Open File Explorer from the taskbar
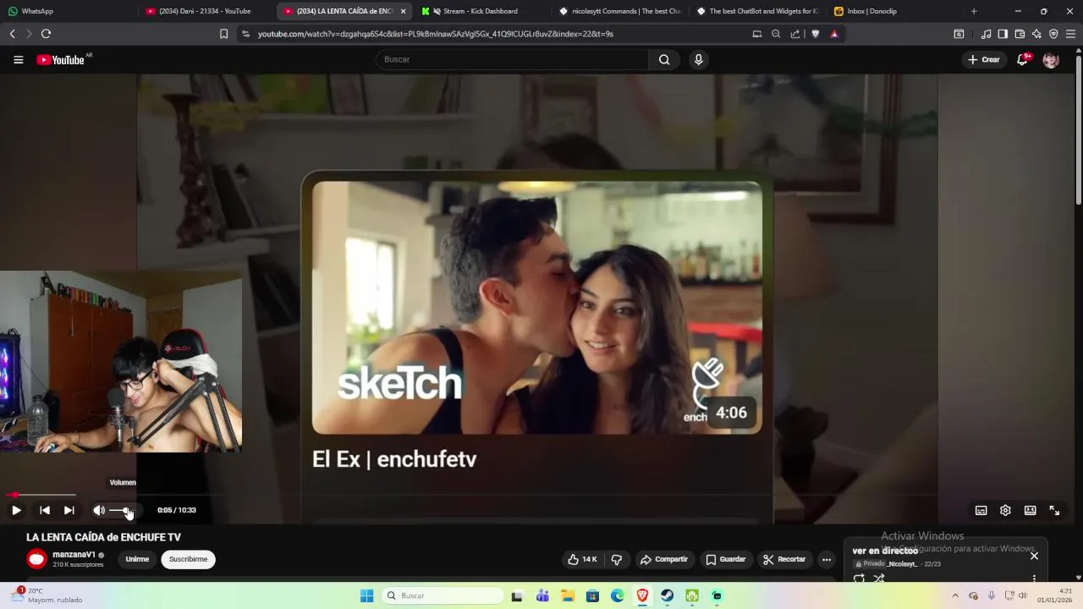Viewport: 1083px width, 609px height. click(568, 595)
